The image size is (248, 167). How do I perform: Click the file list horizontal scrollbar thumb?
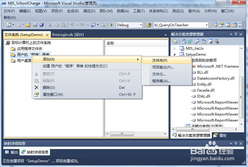pos(122,134)
